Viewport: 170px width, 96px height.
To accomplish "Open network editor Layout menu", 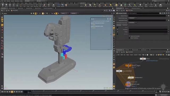I will 135,55.
